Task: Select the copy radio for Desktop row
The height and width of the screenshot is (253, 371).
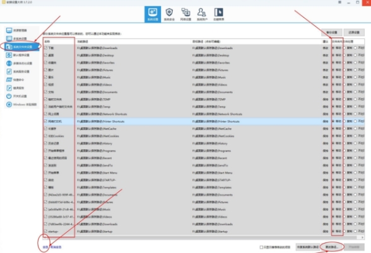Action: pyautogui.click(x=344, y=55)
